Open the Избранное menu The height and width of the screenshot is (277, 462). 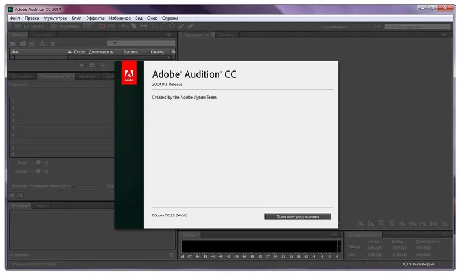tap(120, 18)
